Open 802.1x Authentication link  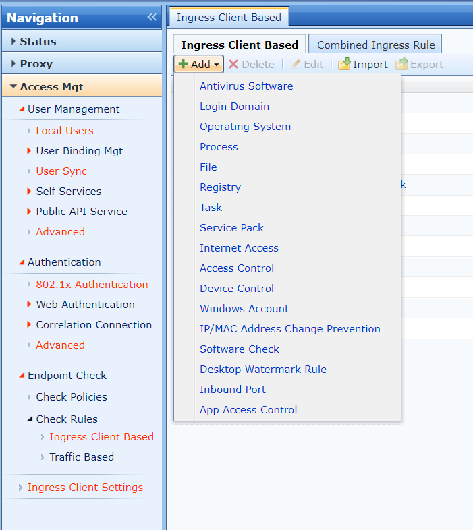[x=92, y=285]
